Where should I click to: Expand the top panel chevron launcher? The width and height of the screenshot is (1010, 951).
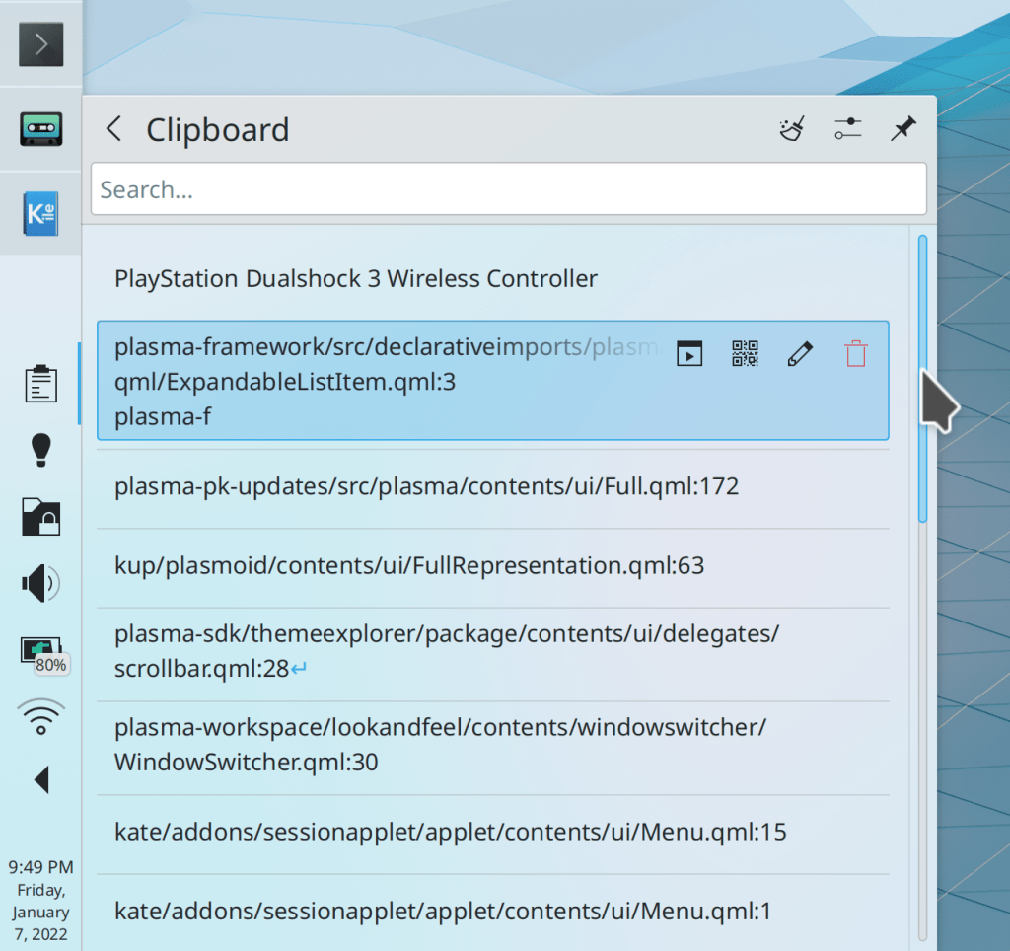click(x=40, y=43)
